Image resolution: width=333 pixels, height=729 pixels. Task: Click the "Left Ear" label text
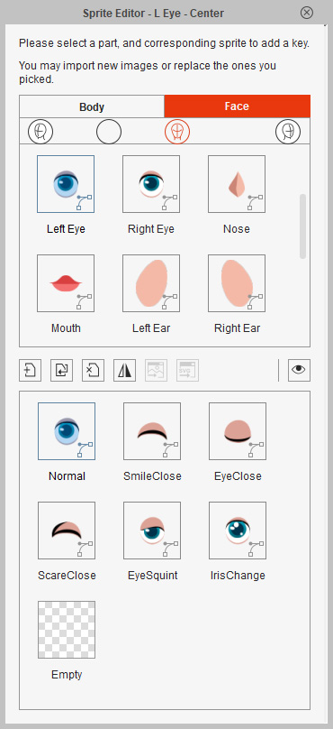point(151,328)
